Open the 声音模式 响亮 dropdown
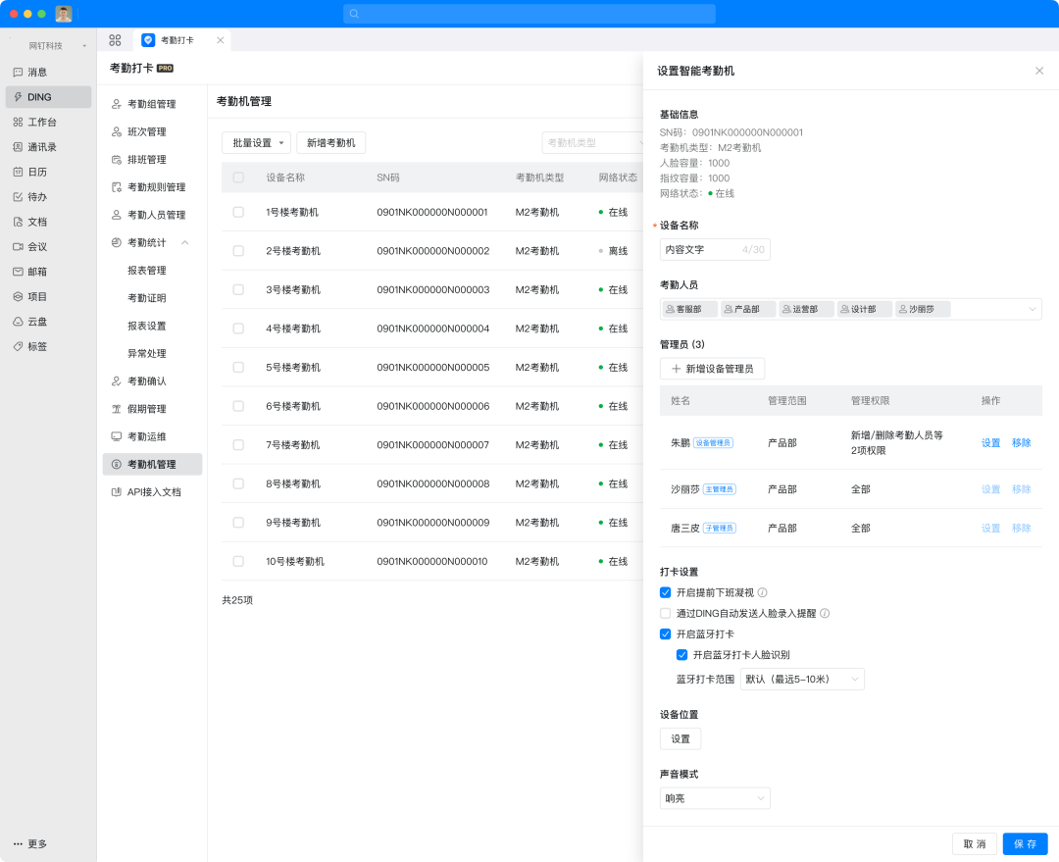The image size is (1059, 862). (715, 798)
